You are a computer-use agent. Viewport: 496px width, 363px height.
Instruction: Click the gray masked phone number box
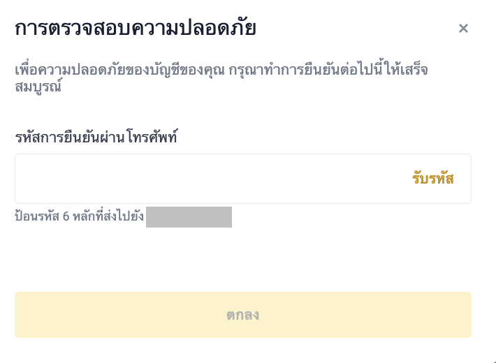pyautogui.click(x=189, y=217)
